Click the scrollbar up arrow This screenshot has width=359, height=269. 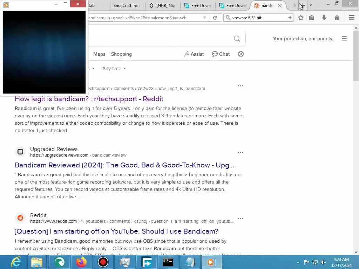point(356,28)
